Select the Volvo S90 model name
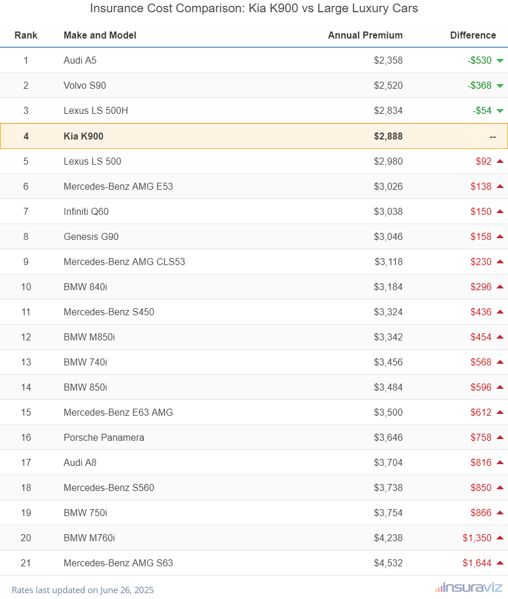Image resolution: width=508 pixels, height=599 pixels. tap(85, 86)
